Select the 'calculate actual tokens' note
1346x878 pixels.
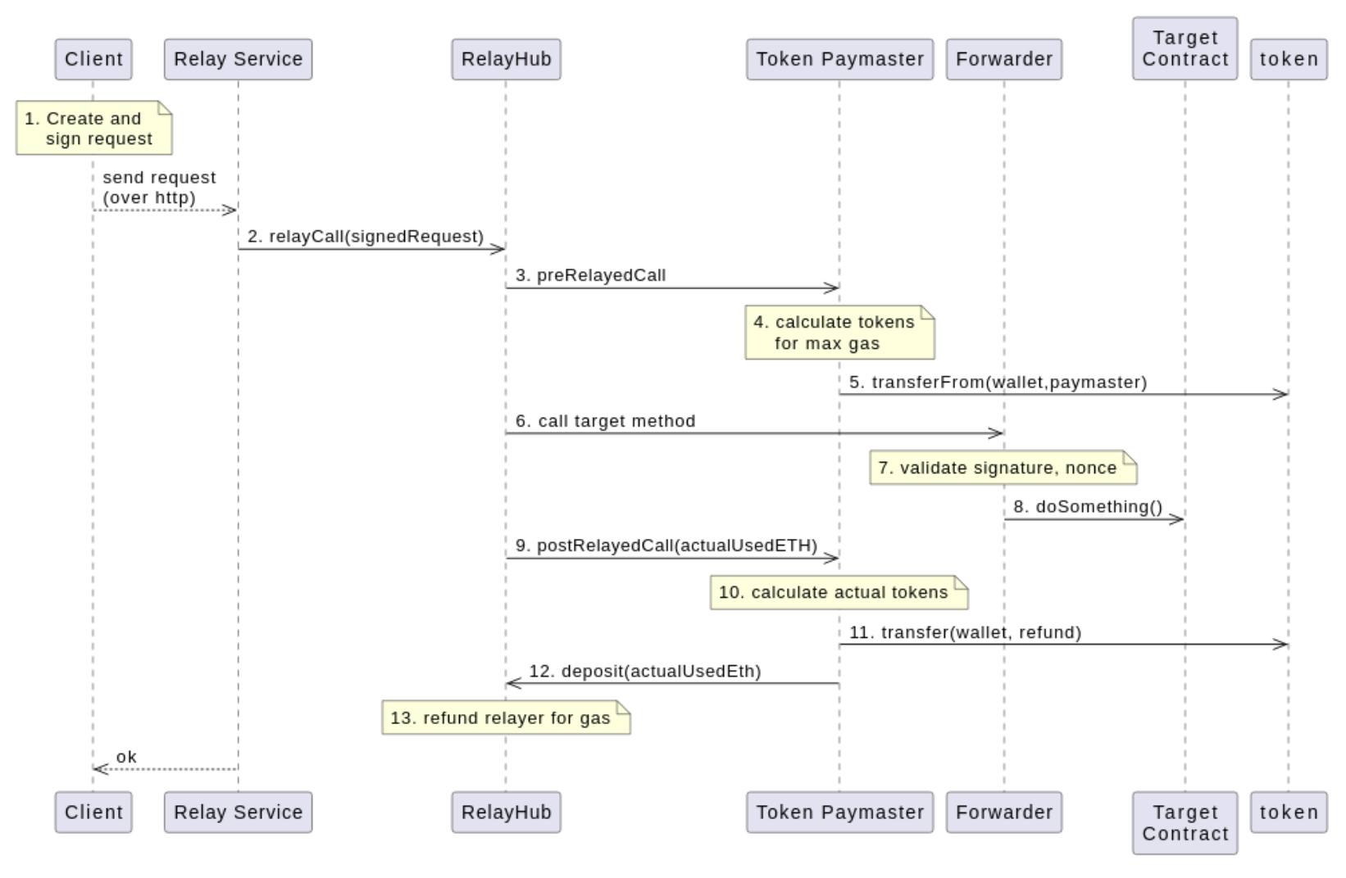[838, 592]
